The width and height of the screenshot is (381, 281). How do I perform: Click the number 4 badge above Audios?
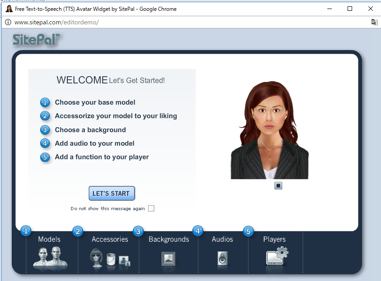point(198,231)
